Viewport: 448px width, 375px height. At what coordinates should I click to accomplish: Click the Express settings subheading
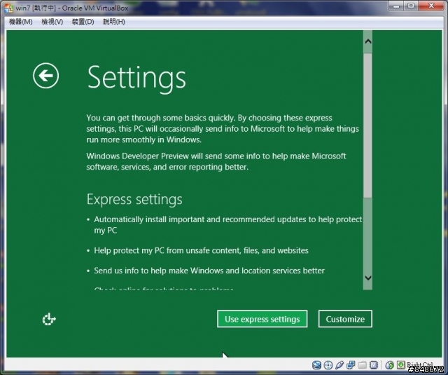click(134, 199)
